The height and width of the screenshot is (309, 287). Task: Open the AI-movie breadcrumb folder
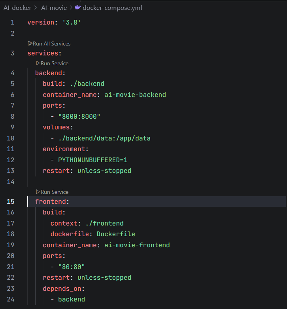[54, 8]
